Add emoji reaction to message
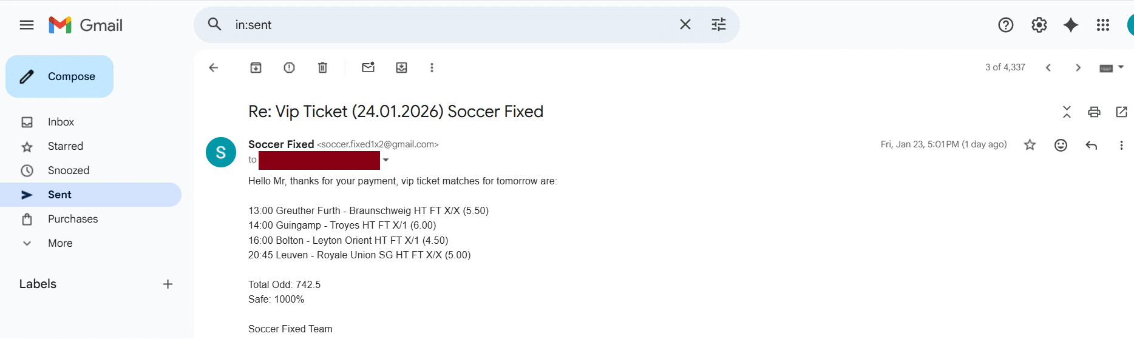The height and width of the screenshot is (339, 1134). [x=1061, y=145]
